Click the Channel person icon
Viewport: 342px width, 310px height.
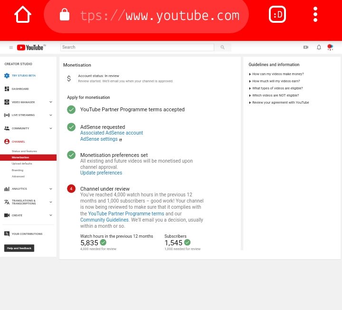tap(7, 142)
